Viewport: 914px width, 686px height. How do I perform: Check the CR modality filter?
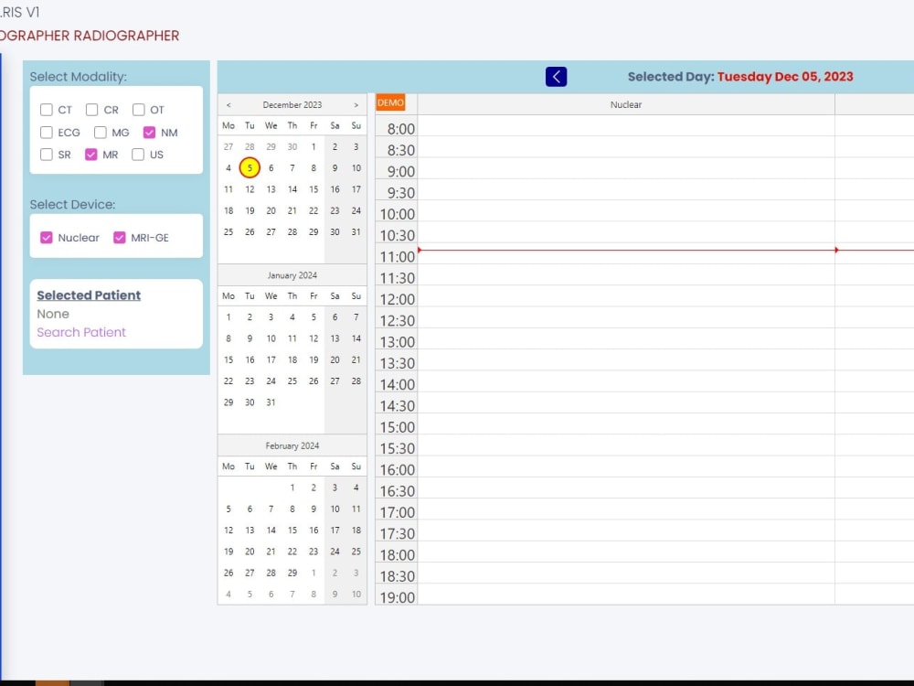(92, 109)
